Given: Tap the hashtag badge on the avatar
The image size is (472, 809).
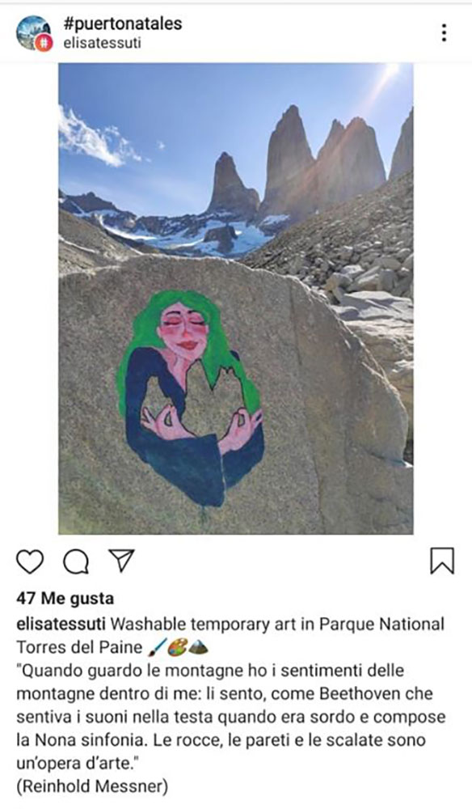Looking at the screenshot, I should click(x=44, y=43).
